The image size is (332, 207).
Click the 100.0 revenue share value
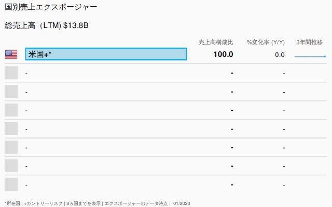tap(224, 54)
